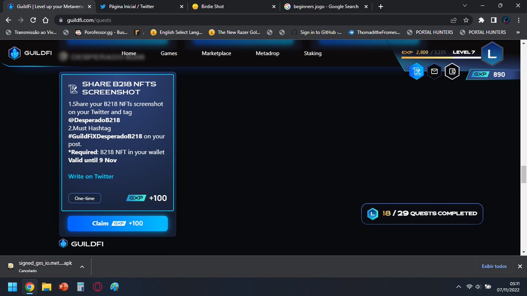This screenshot has width=527, height=296.
Task: Click the LEVEL 7 label
Action: pyautogui.click(x=464, y=52)
